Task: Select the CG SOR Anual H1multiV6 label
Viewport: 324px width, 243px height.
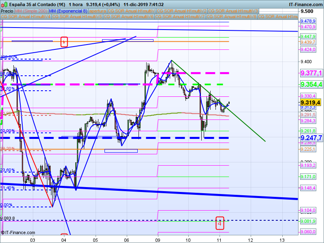Action: tap(128, 17)
